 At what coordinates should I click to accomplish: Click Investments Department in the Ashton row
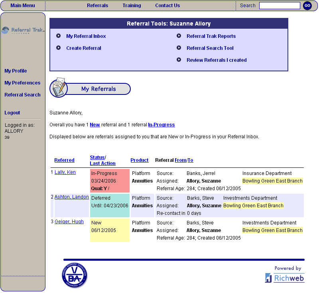[x=250, y=198]
